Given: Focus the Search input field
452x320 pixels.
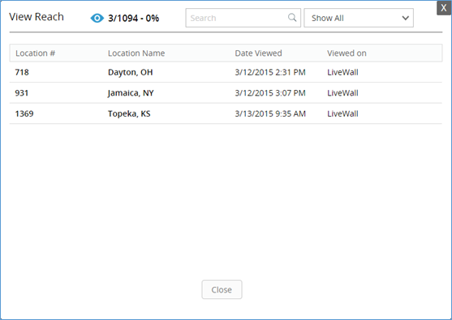Looking at the screenshot, I should pyautogui.click(x=243, y=18).
